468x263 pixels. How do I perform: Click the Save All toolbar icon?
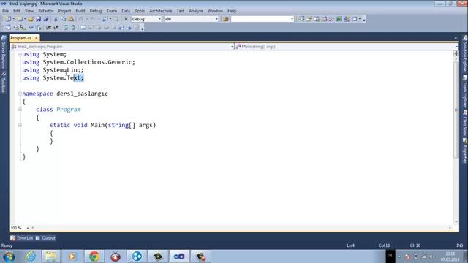[45, 19]
